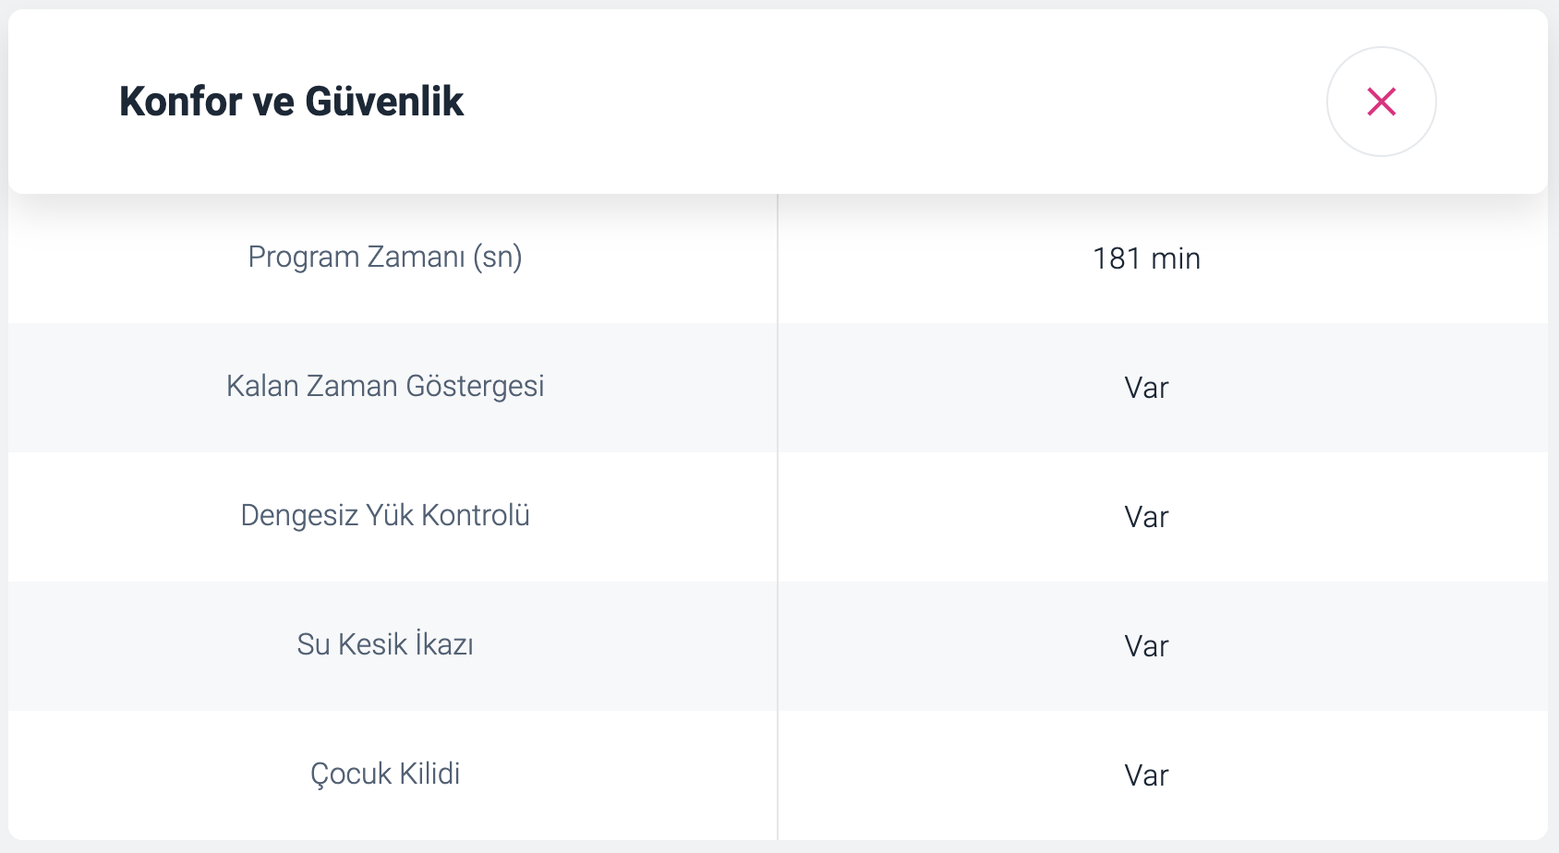
Task: Click the Var value for Su Kesik İkazı
Action: click(1146, 646)
